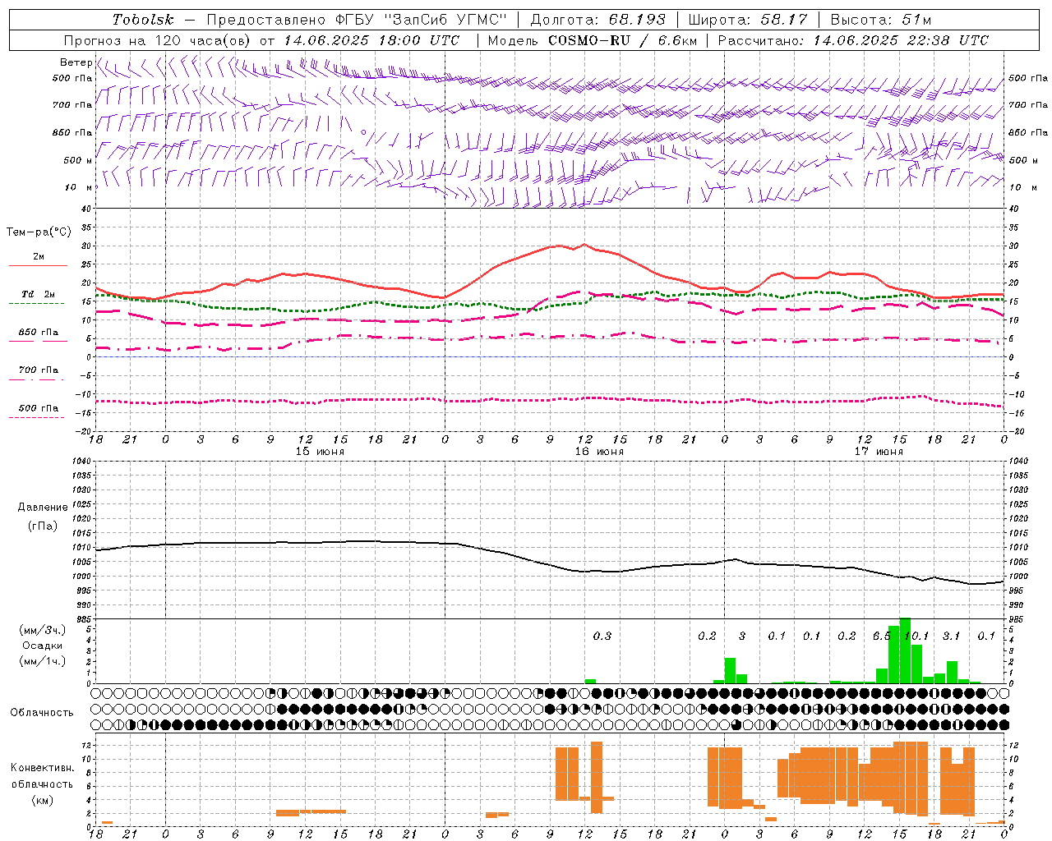Click the red '2м' legend line sample
Image resolution: width=1052 pixels, height=841 pixels.
click(38, 266)
